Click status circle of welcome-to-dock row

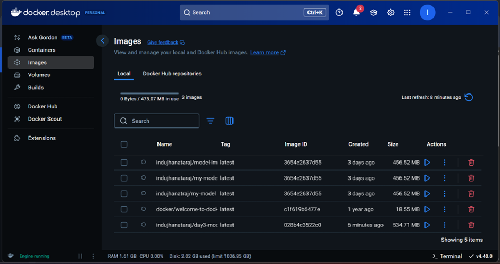[144, 209]
